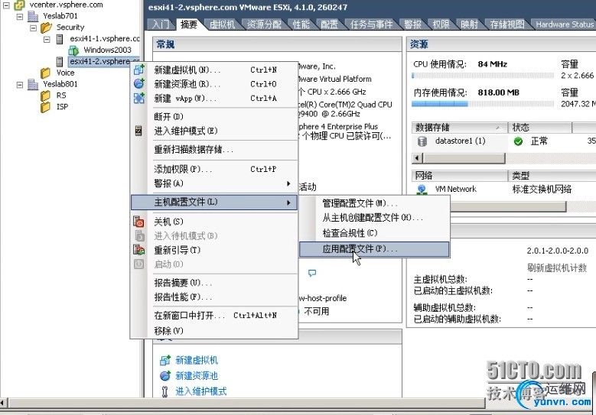
Task: Click the Security folder icon
Action: pyautogui.click(x=47, y=28)
